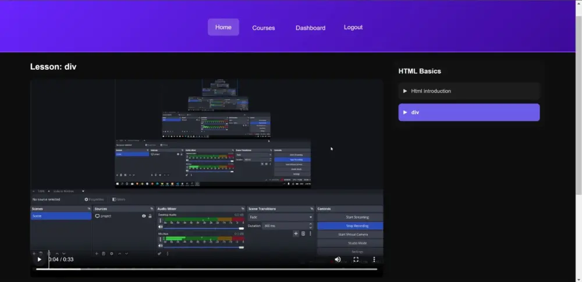The height and width of the screenshot is (282, 582).
Task: Open the video in fullscreen
Action: 356,259
